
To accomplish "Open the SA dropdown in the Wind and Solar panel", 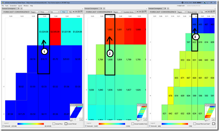I will click(203, 12).
